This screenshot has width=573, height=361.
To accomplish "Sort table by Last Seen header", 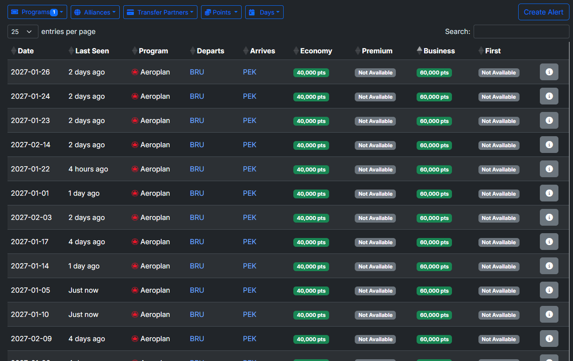I will coord(91,51).
